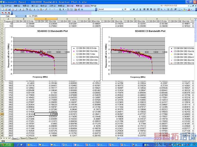This screenshot has width=197, height=147.
Task: Open the 插入(I) Insert menu
Action: (35, 6)
